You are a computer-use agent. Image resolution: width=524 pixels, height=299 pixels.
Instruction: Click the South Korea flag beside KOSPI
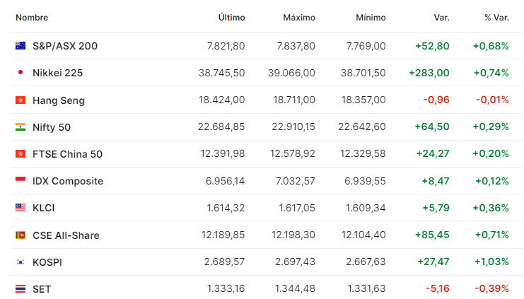(21, 262)
